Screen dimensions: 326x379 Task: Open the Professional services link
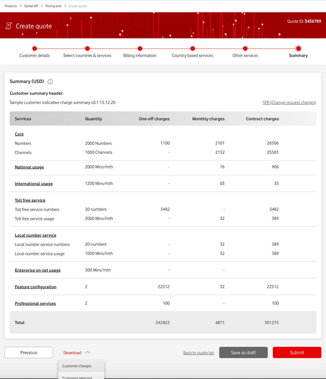tap(35, 304)
